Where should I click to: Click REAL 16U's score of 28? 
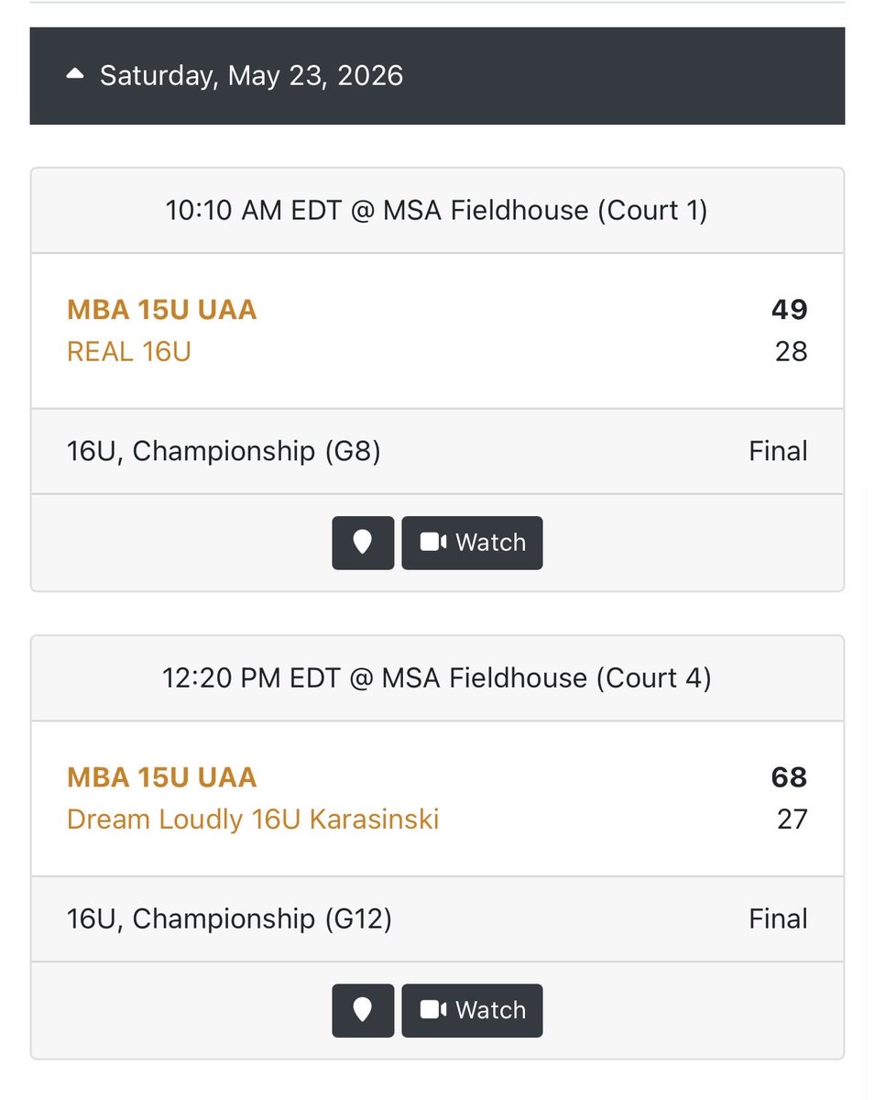click(x=791, y=351)
